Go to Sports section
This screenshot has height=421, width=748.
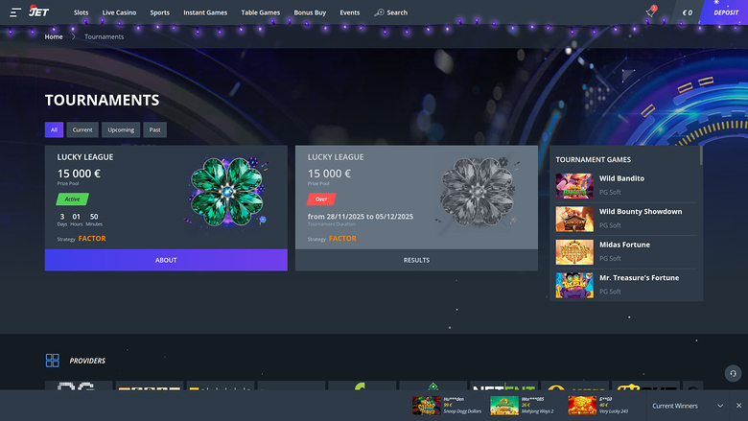click(160, 12)
